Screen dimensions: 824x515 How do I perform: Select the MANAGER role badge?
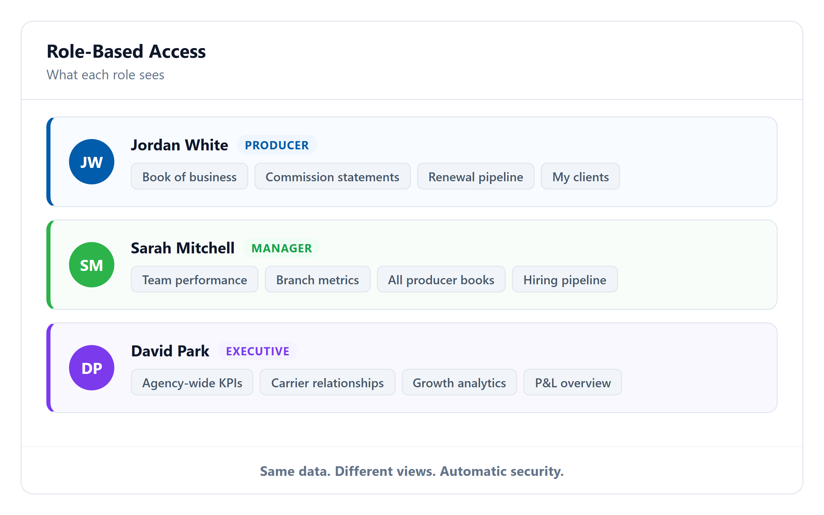[x=282, y=248]
